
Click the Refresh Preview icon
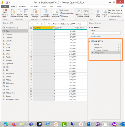[56, 11]
